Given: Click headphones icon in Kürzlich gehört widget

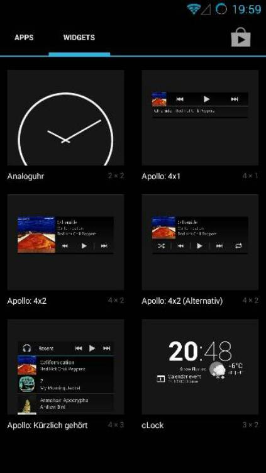Looking at the screenshot, I should (x=27, y=348).
